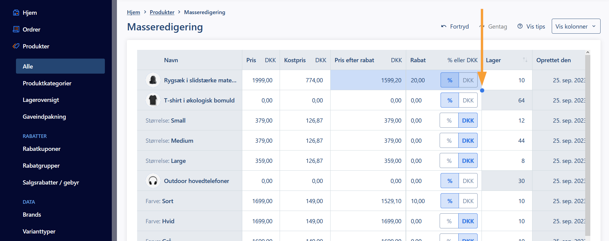609x241 pixels.
Task: Open Produktkategorier in sidebar
Action: pos(47,83)
